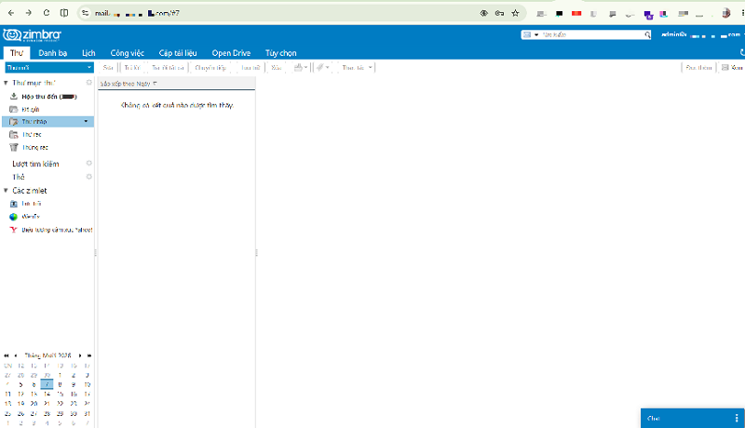This screenshot has height=428, width=745.
Task: Open the Chat panel options menu
Action: tap(737, 418)
